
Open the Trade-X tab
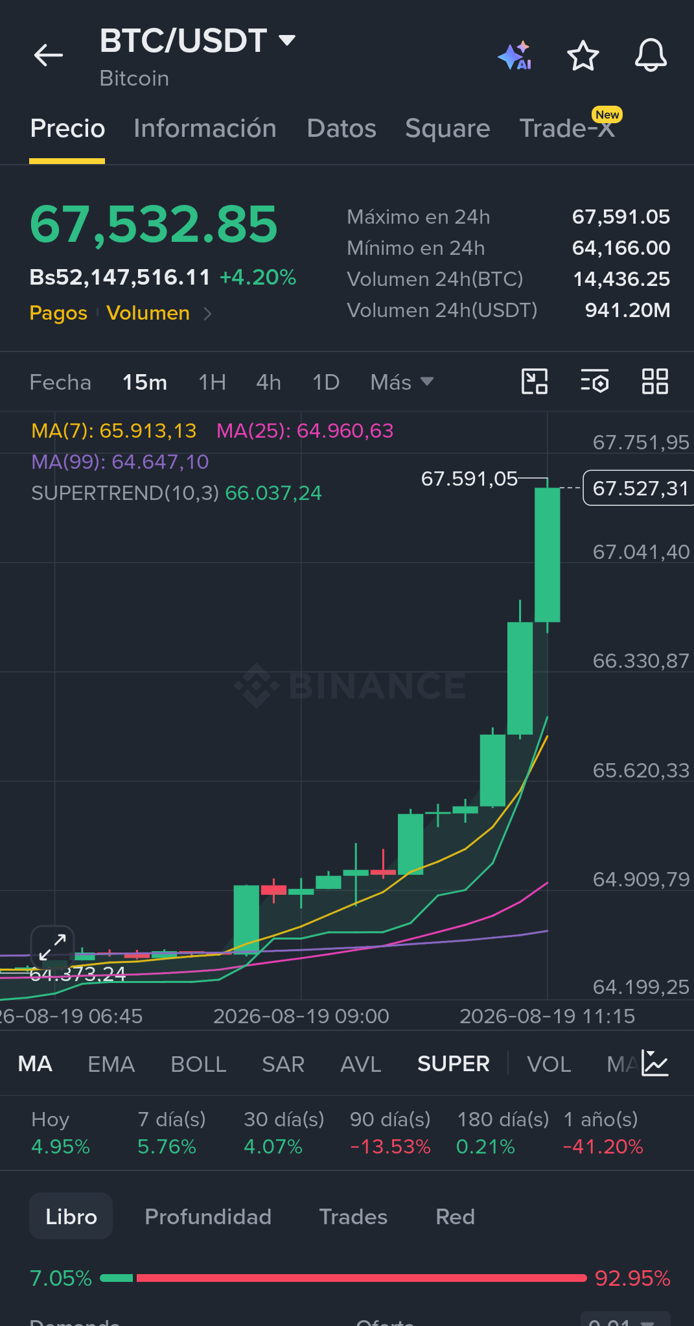[567, 128]
